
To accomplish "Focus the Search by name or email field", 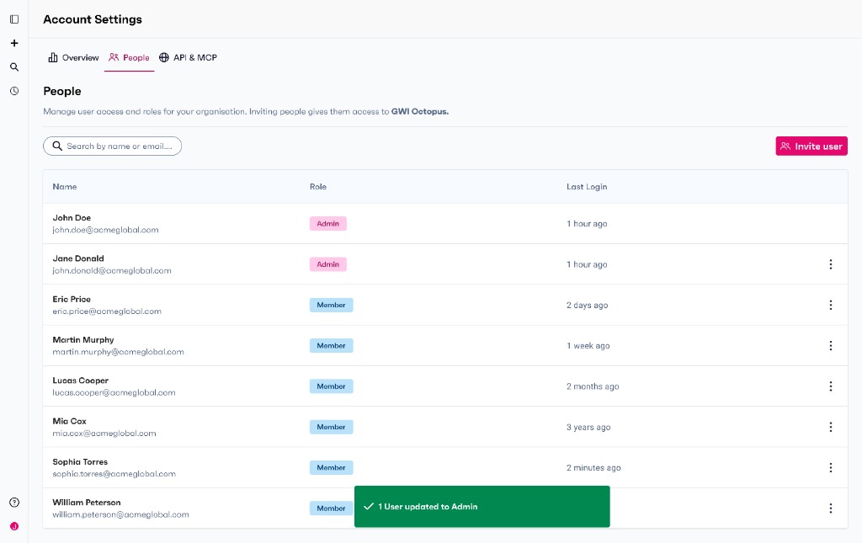I will click(x=112, y=146).
